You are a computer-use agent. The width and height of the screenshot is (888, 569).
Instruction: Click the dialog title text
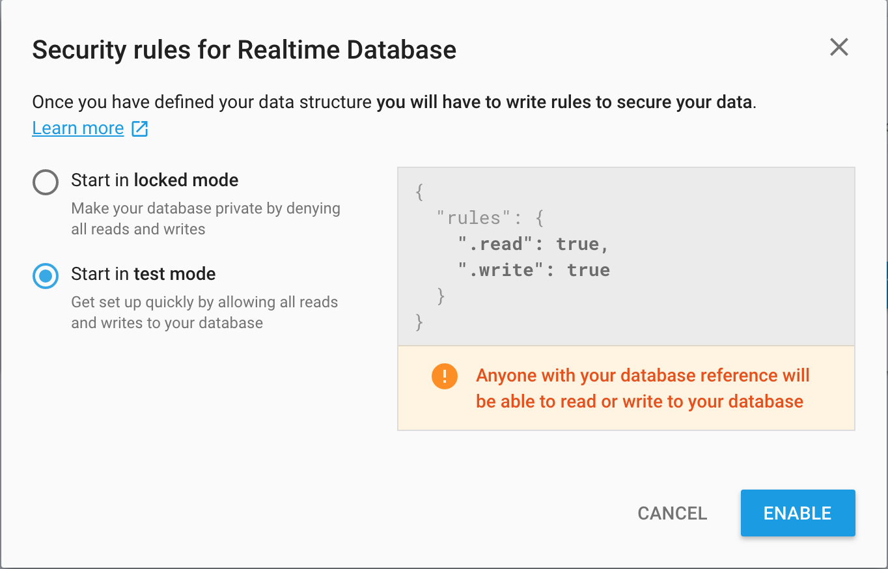[244, 50]
